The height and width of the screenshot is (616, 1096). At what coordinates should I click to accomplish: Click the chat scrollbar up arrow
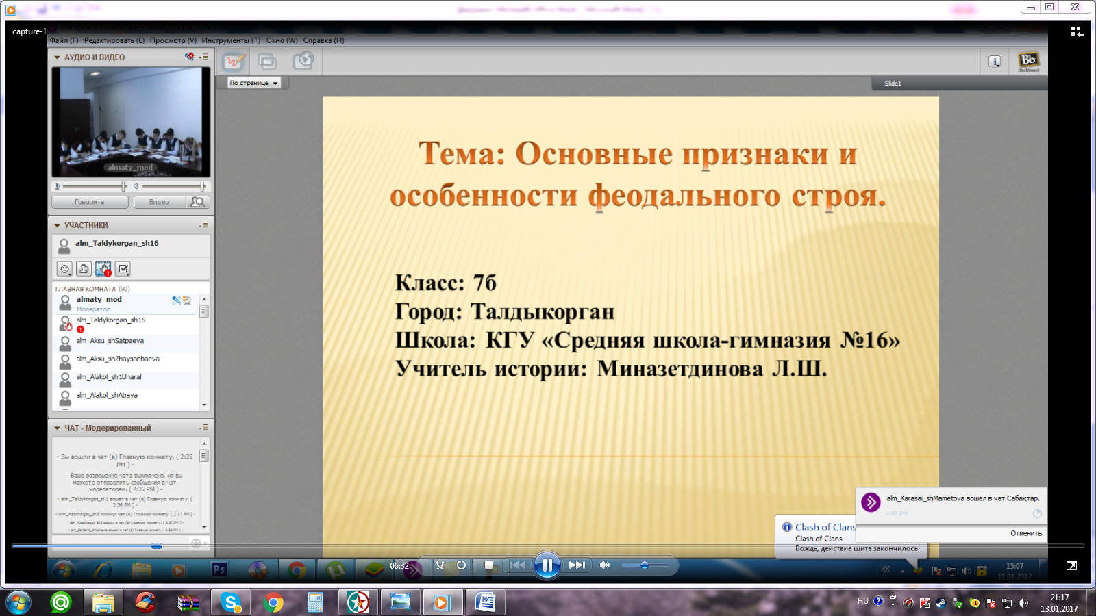(204, 444)
